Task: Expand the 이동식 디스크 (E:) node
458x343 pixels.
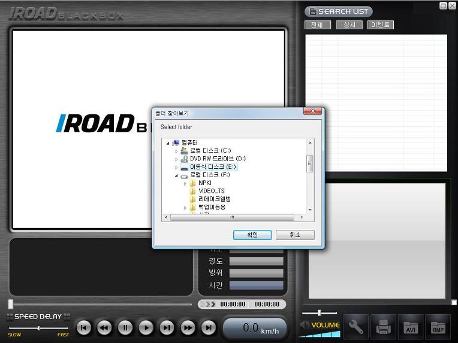Action: pyautogui.click(x=176, y=168)
